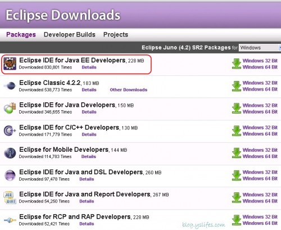Download Java EE Developers Windows 32 Bit

coord(260,61)
